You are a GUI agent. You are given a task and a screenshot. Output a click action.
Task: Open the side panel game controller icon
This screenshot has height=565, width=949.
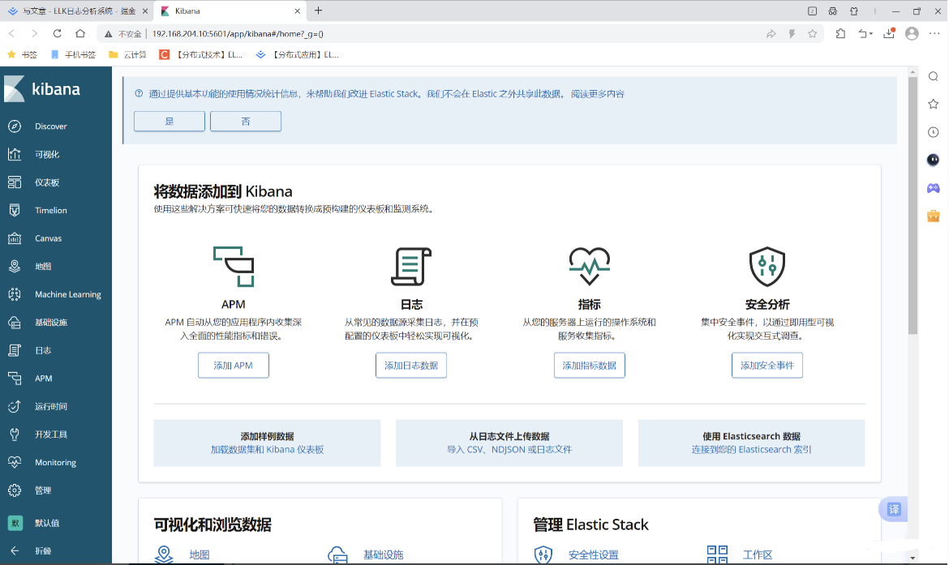[x=934, y=188]
